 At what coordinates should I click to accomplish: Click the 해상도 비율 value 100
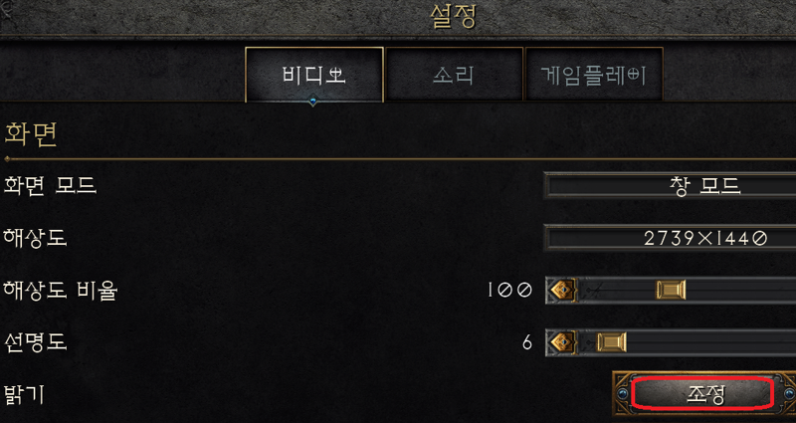(x=509, y=290)
